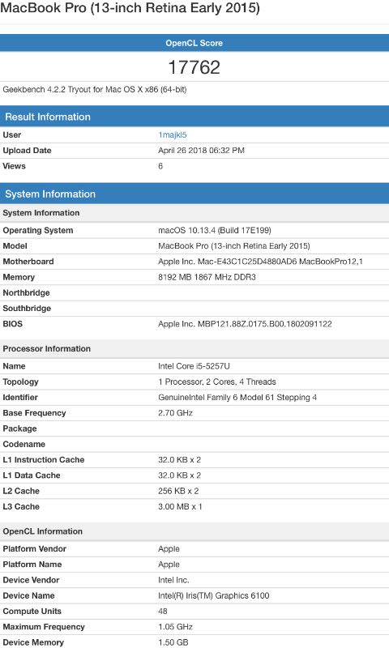
Task: Select identifier GenuineIntel Family 6 Model 61
Action: click(x=237, y=398)
